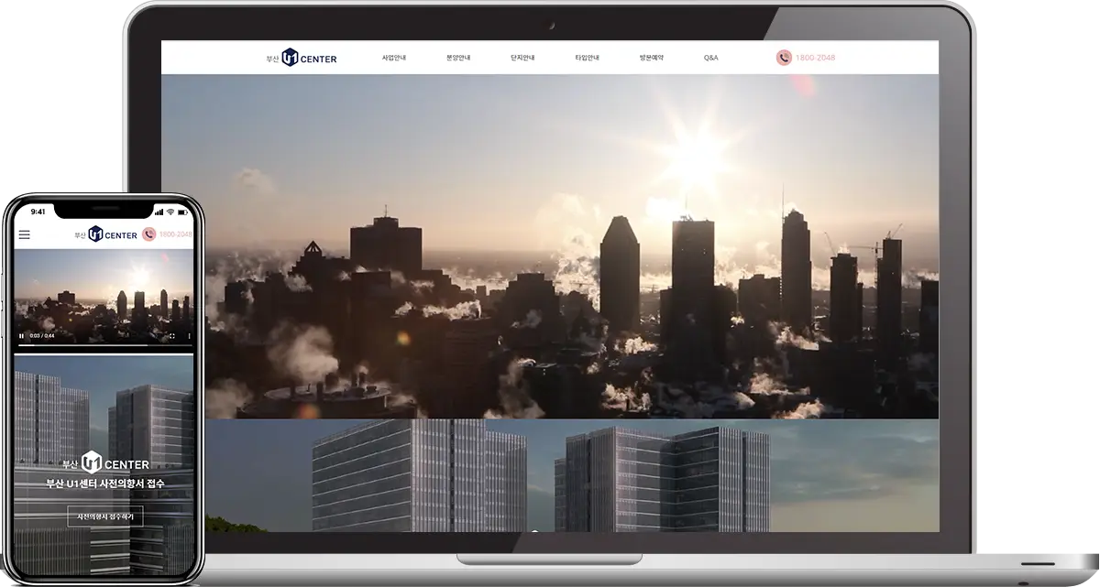1100x587 pixels.
Task: Tap the pink phone icon on mobile header
Action: [149, 235]
